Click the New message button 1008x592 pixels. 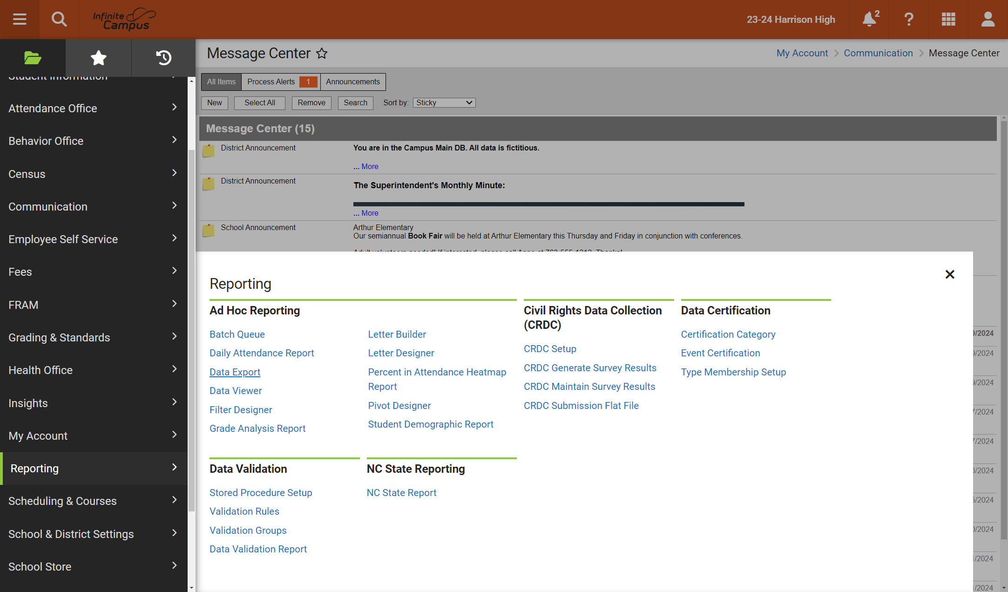pos(215,102)
